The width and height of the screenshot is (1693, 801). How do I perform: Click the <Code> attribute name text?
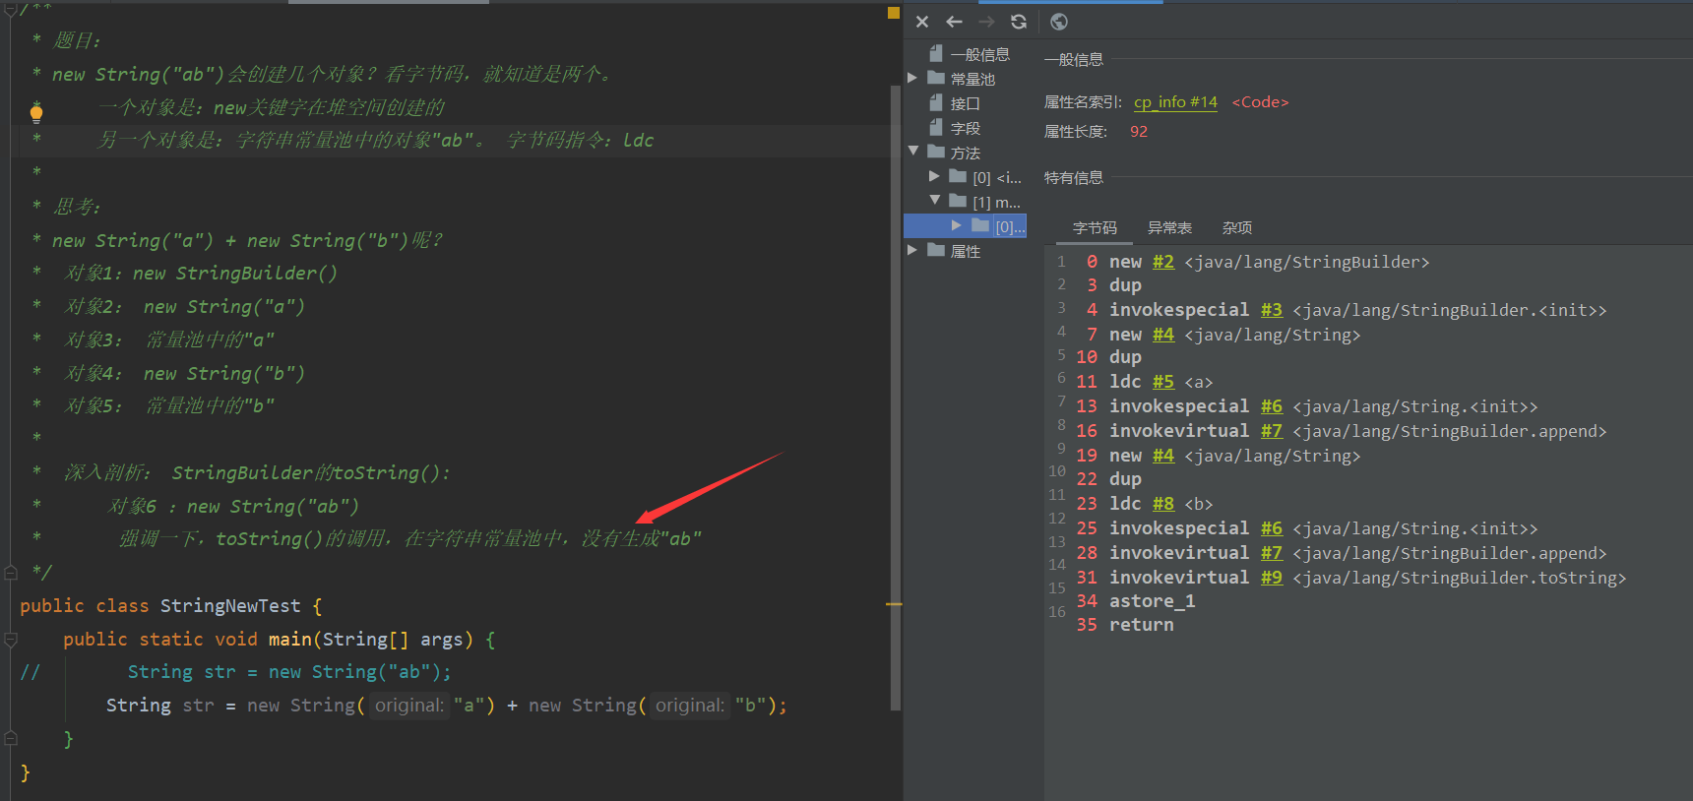pyautogui.click(x=1260, y=102)
